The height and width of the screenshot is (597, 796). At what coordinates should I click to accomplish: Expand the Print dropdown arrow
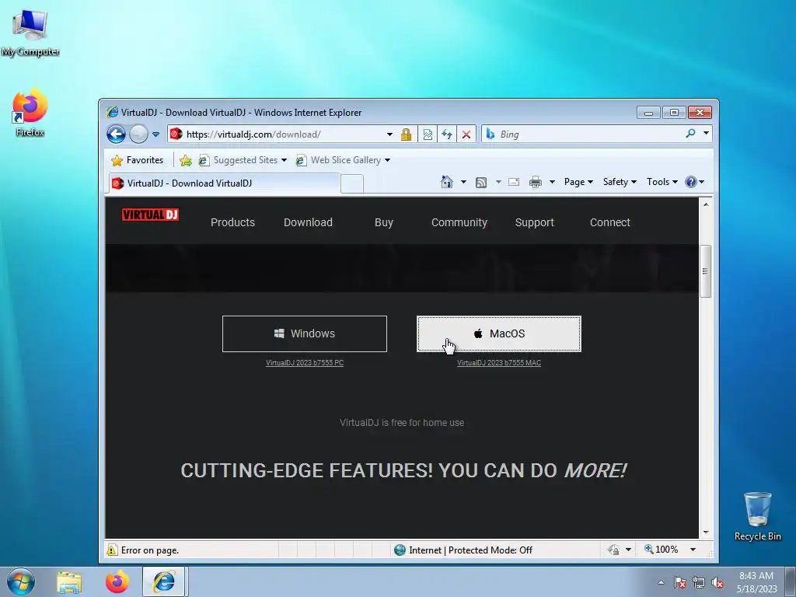click(x=552, y=182)
